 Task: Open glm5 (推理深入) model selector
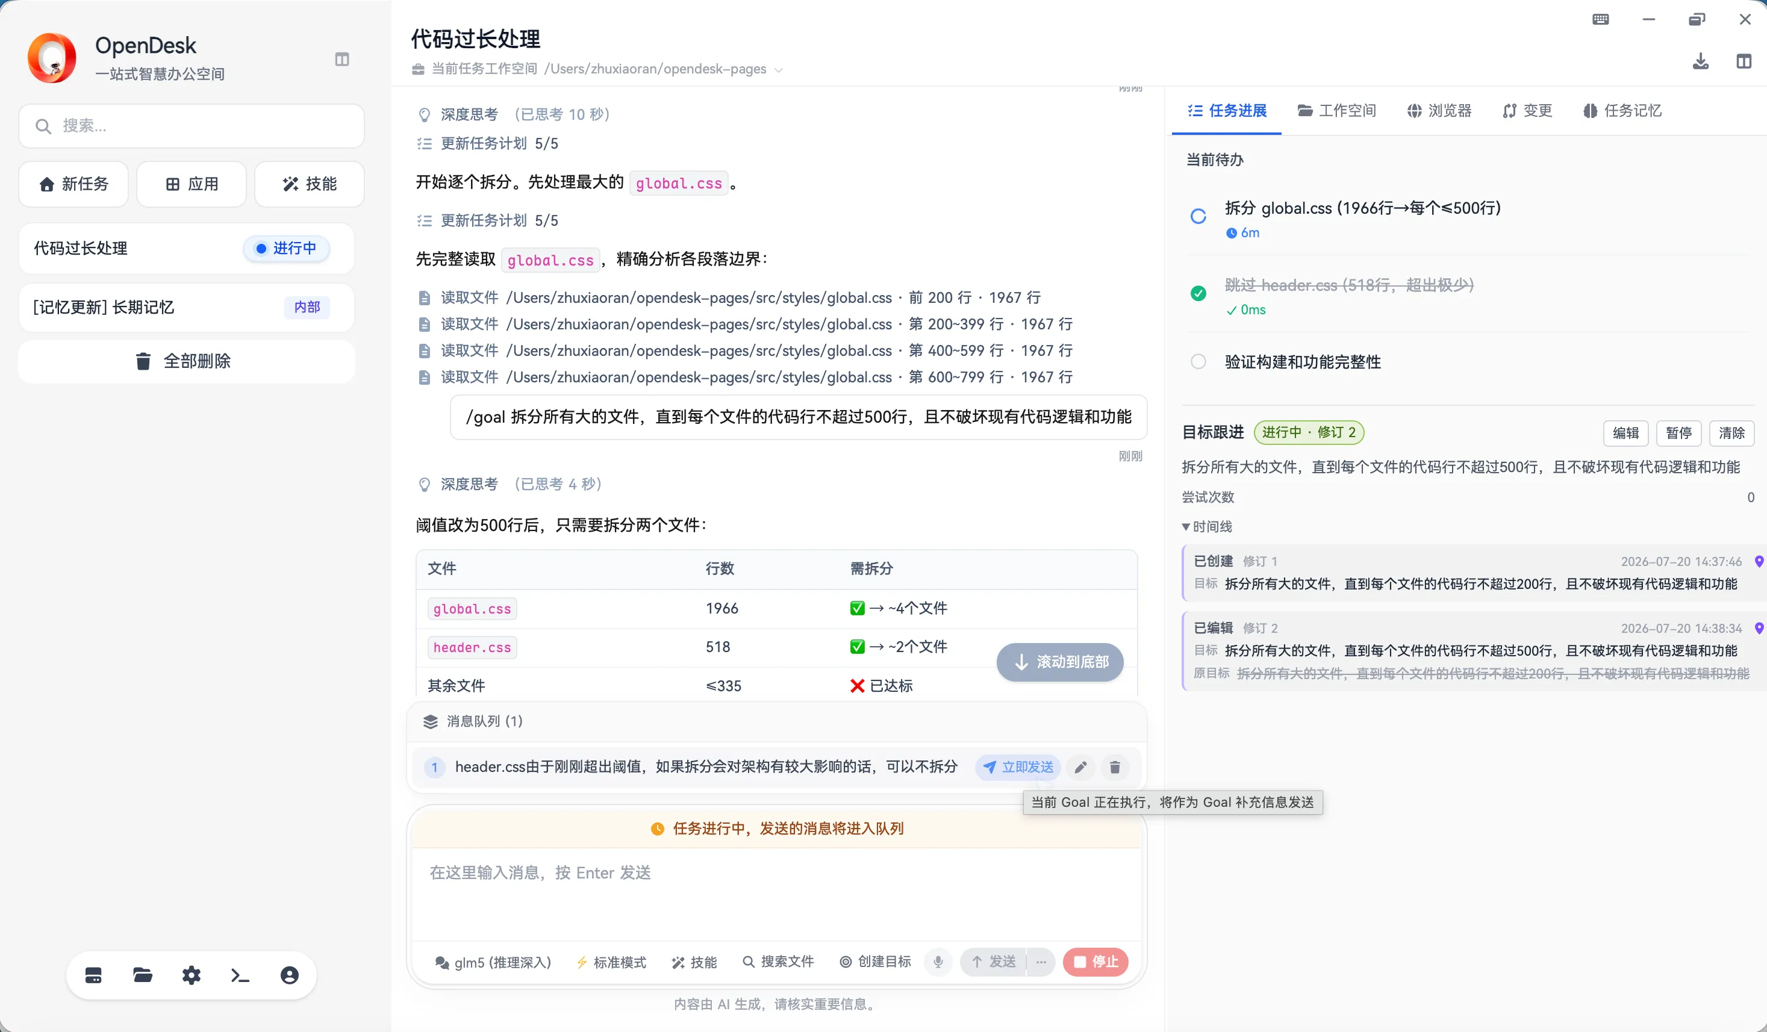coord(493,962)
